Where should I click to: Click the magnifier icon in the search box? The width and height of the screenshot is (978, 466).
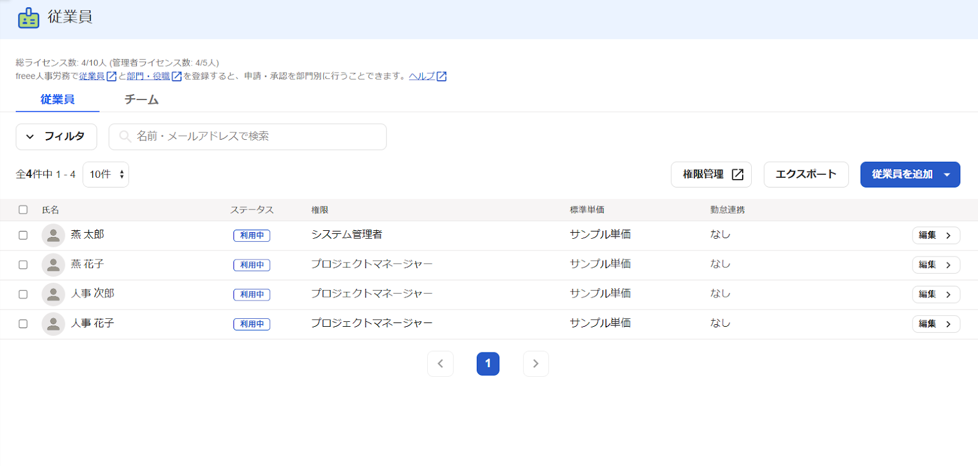click(125, 136)
